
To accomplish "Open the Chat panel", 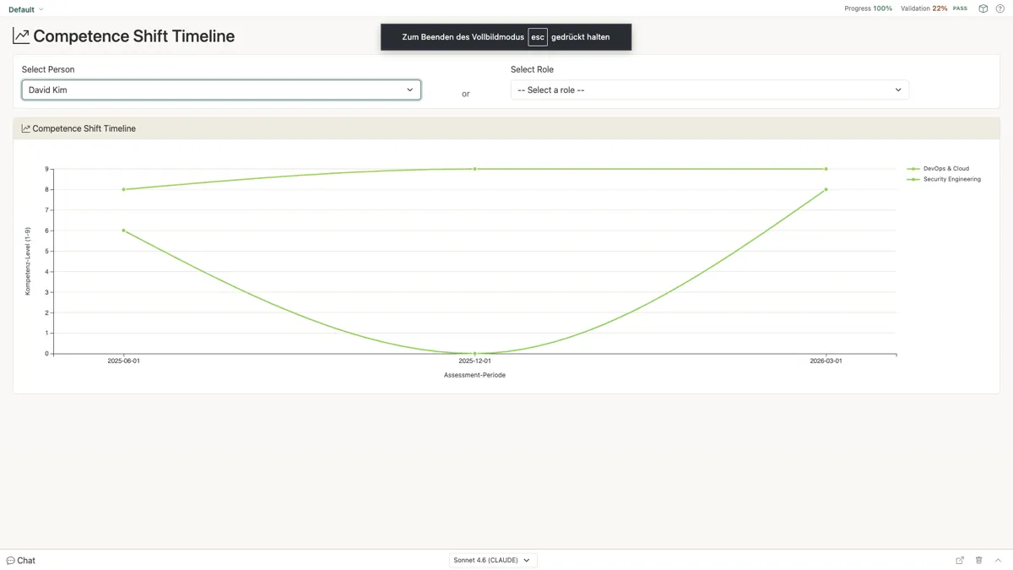I will [x=21, y=560].
